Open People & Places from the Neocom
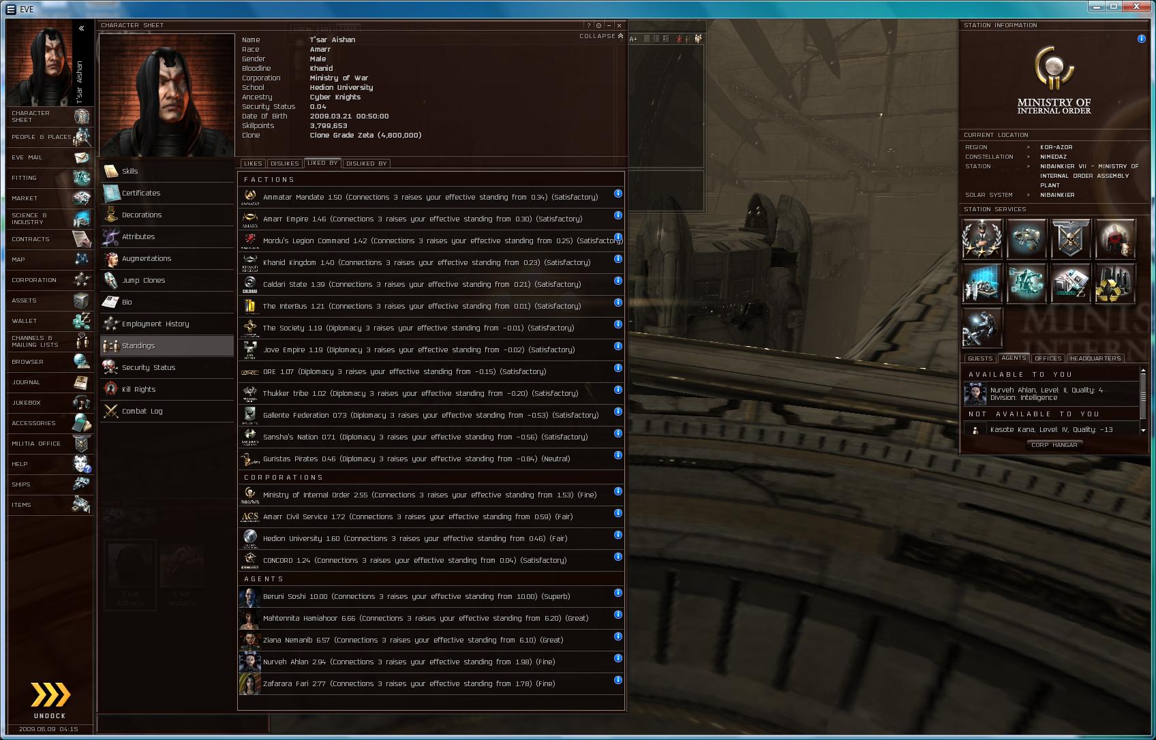This screenshot has width=1156, height=740. pyautogui.click(x=50, y=137)
